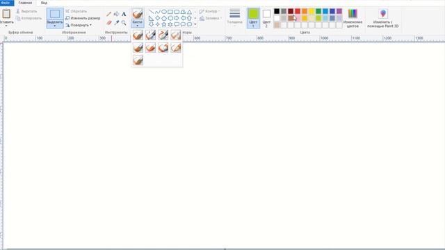445x250 pixels.
Task: Pick the Pentagon shape
Action: click(164, 18)
